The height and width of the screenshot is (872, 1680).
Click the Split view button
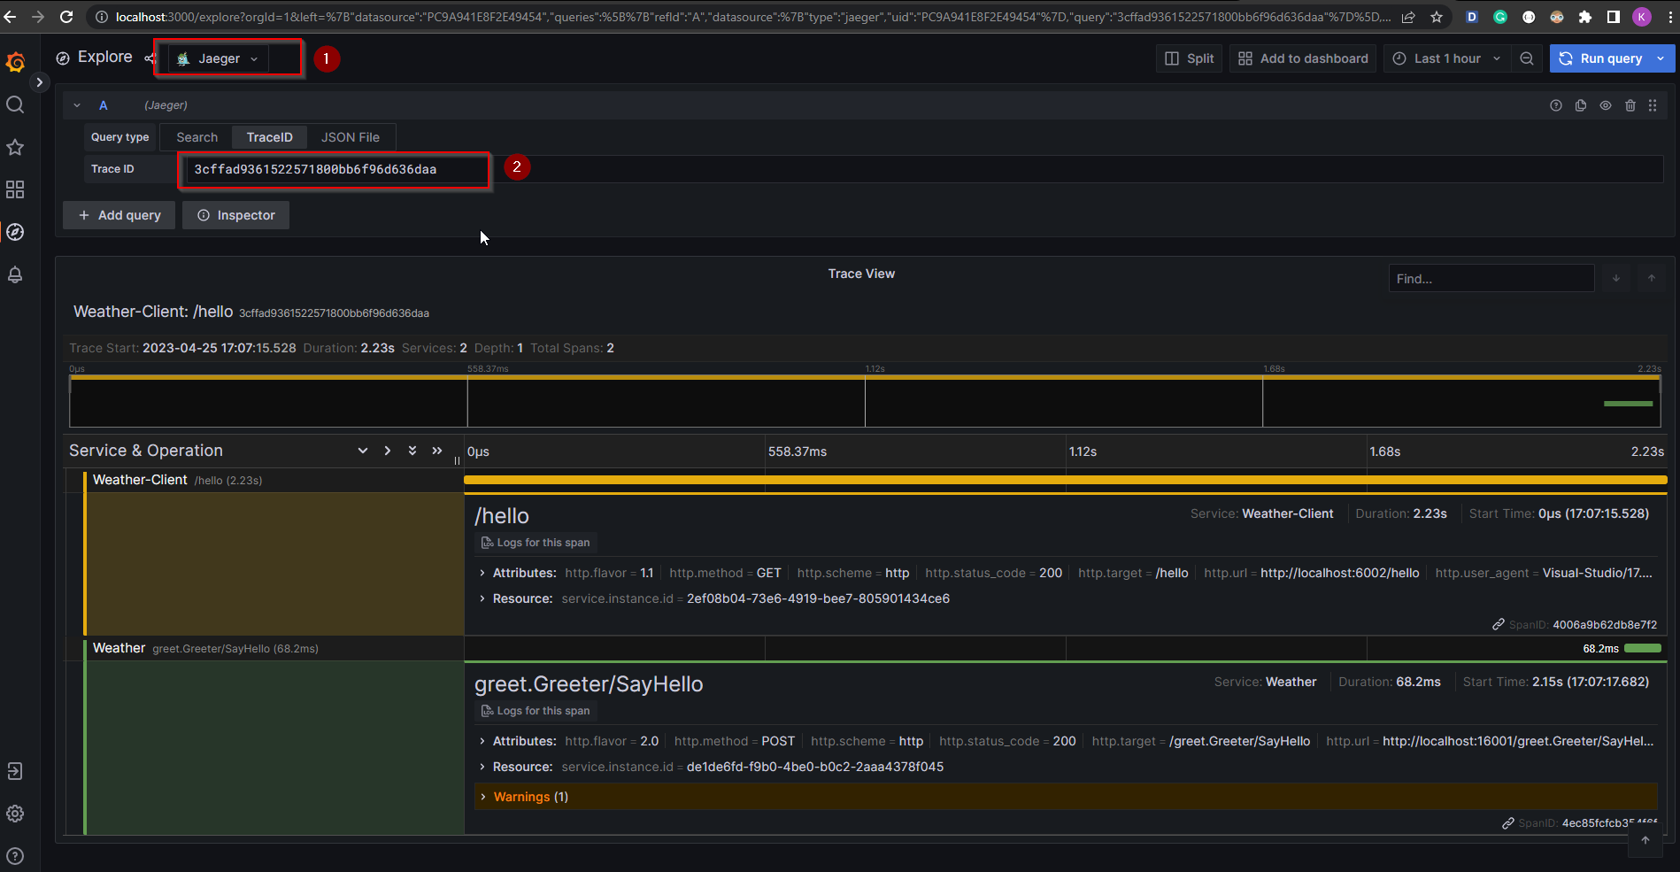(1189, 58)
